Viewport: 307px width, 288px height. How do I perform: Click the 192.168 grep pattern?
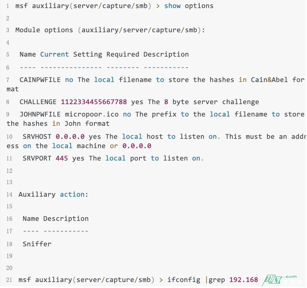(x=244, y=279)
